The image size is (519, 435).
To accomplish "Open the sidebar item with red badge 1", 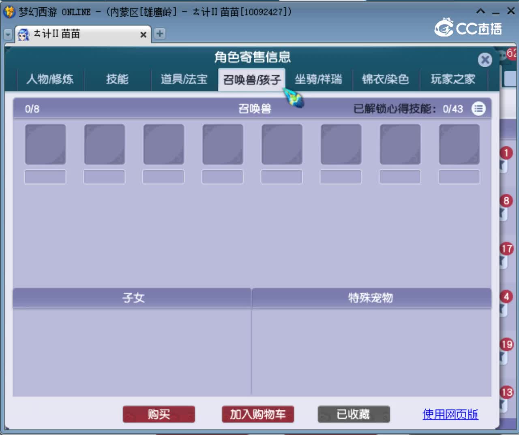I will 506,153.
